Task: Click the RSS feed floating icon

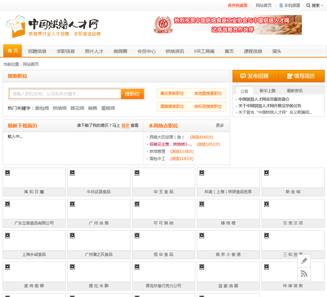Action: 304,274
